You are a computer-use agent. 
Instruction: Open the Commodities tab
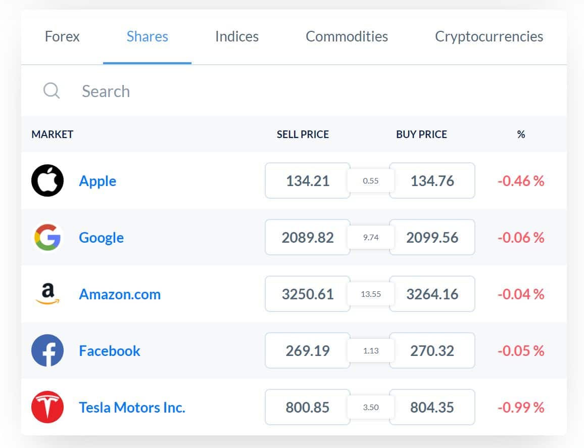point(347,36)
